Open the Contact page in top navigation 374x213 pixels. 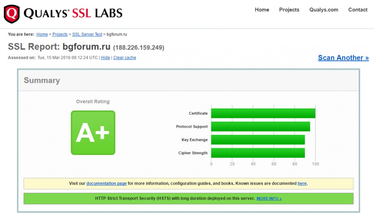tap(358, 10)
